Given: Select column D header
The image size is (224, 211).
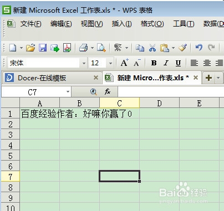Looking at the screenshot, I should tap(159, 103).
